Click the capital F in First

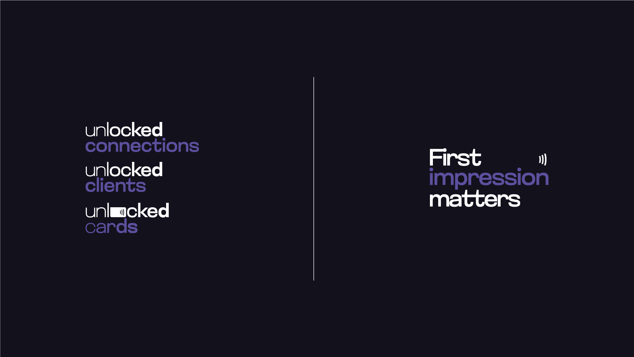(x=435, y=157)
